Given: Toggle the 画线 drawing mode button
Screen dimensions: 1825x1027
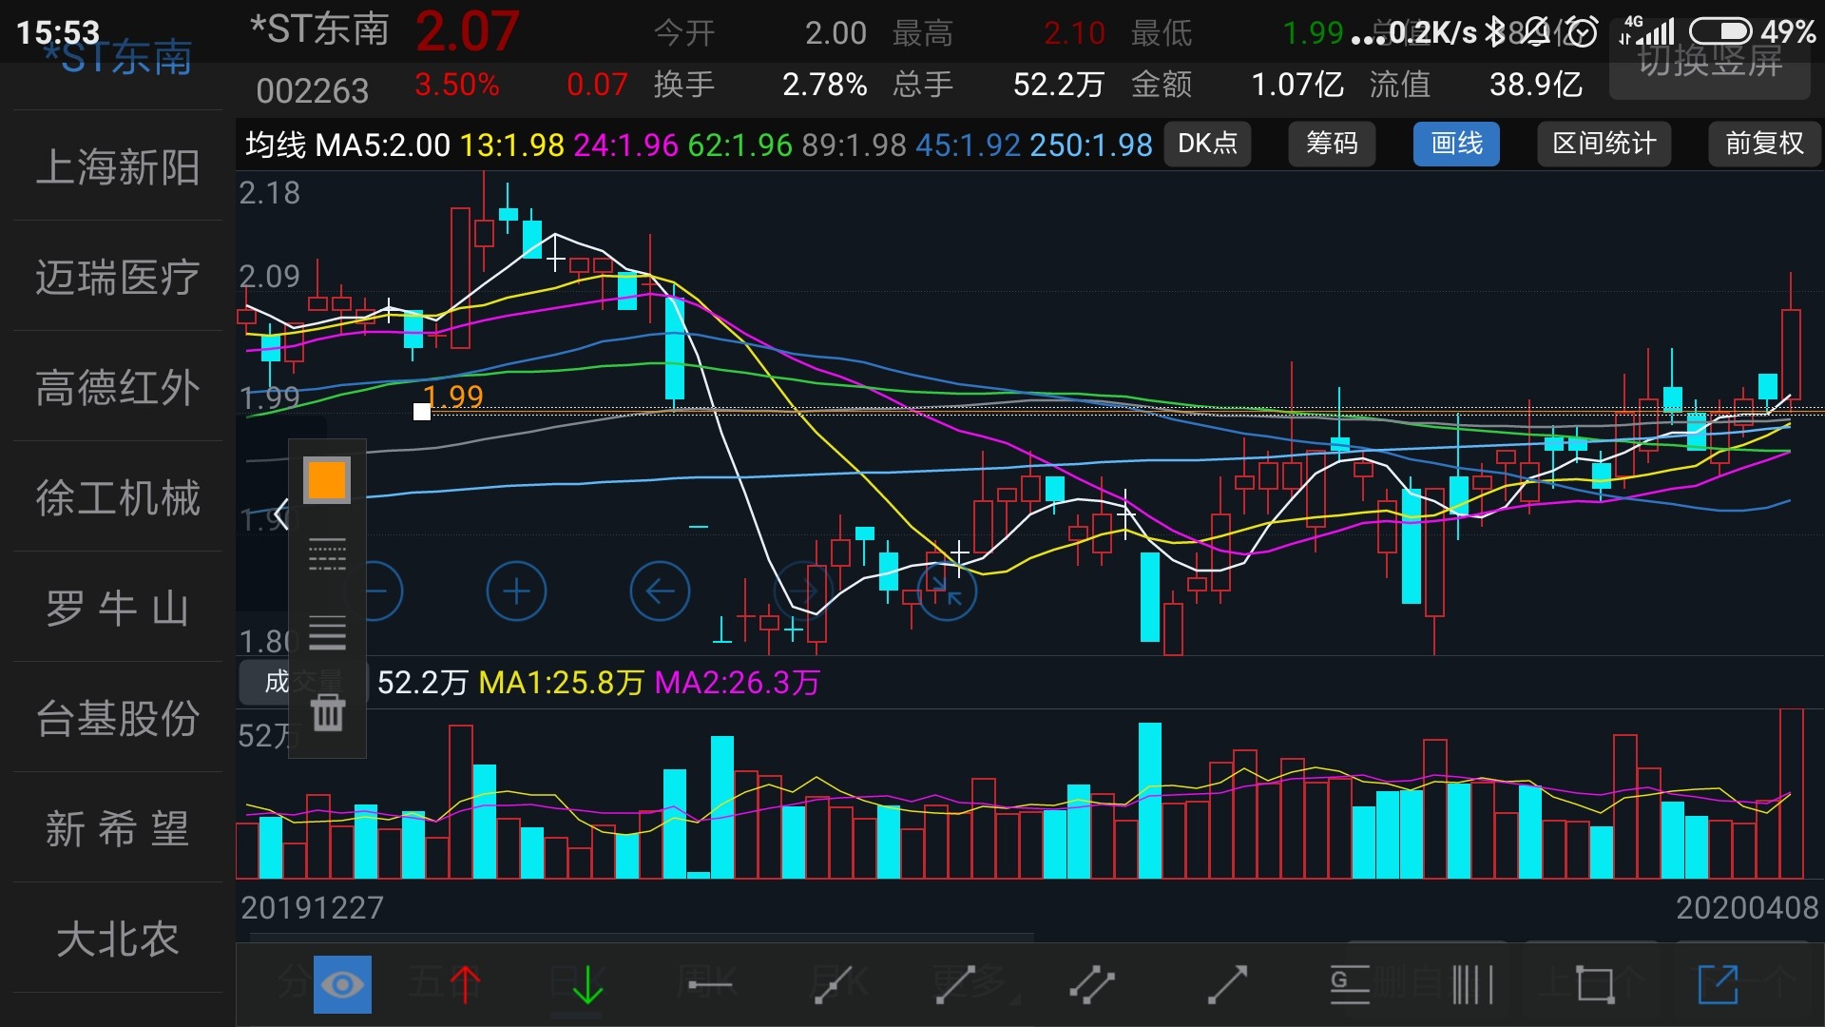Looking at the screenshot, I should pyautogui.click(x=1456, y=144).
